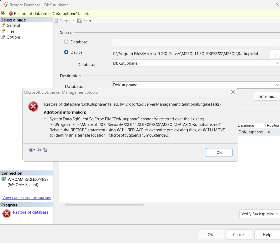Click the Script toolbar icon

[56, 21]
